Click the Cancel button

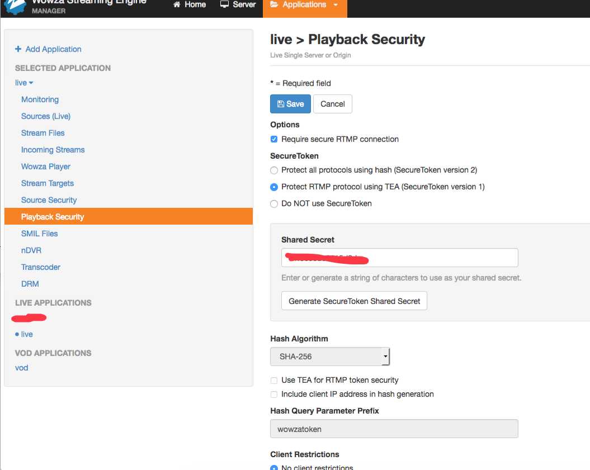(x=333, y=104)
